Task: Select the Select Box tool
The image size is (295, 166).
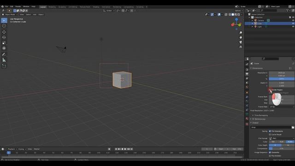Action: 4,20
